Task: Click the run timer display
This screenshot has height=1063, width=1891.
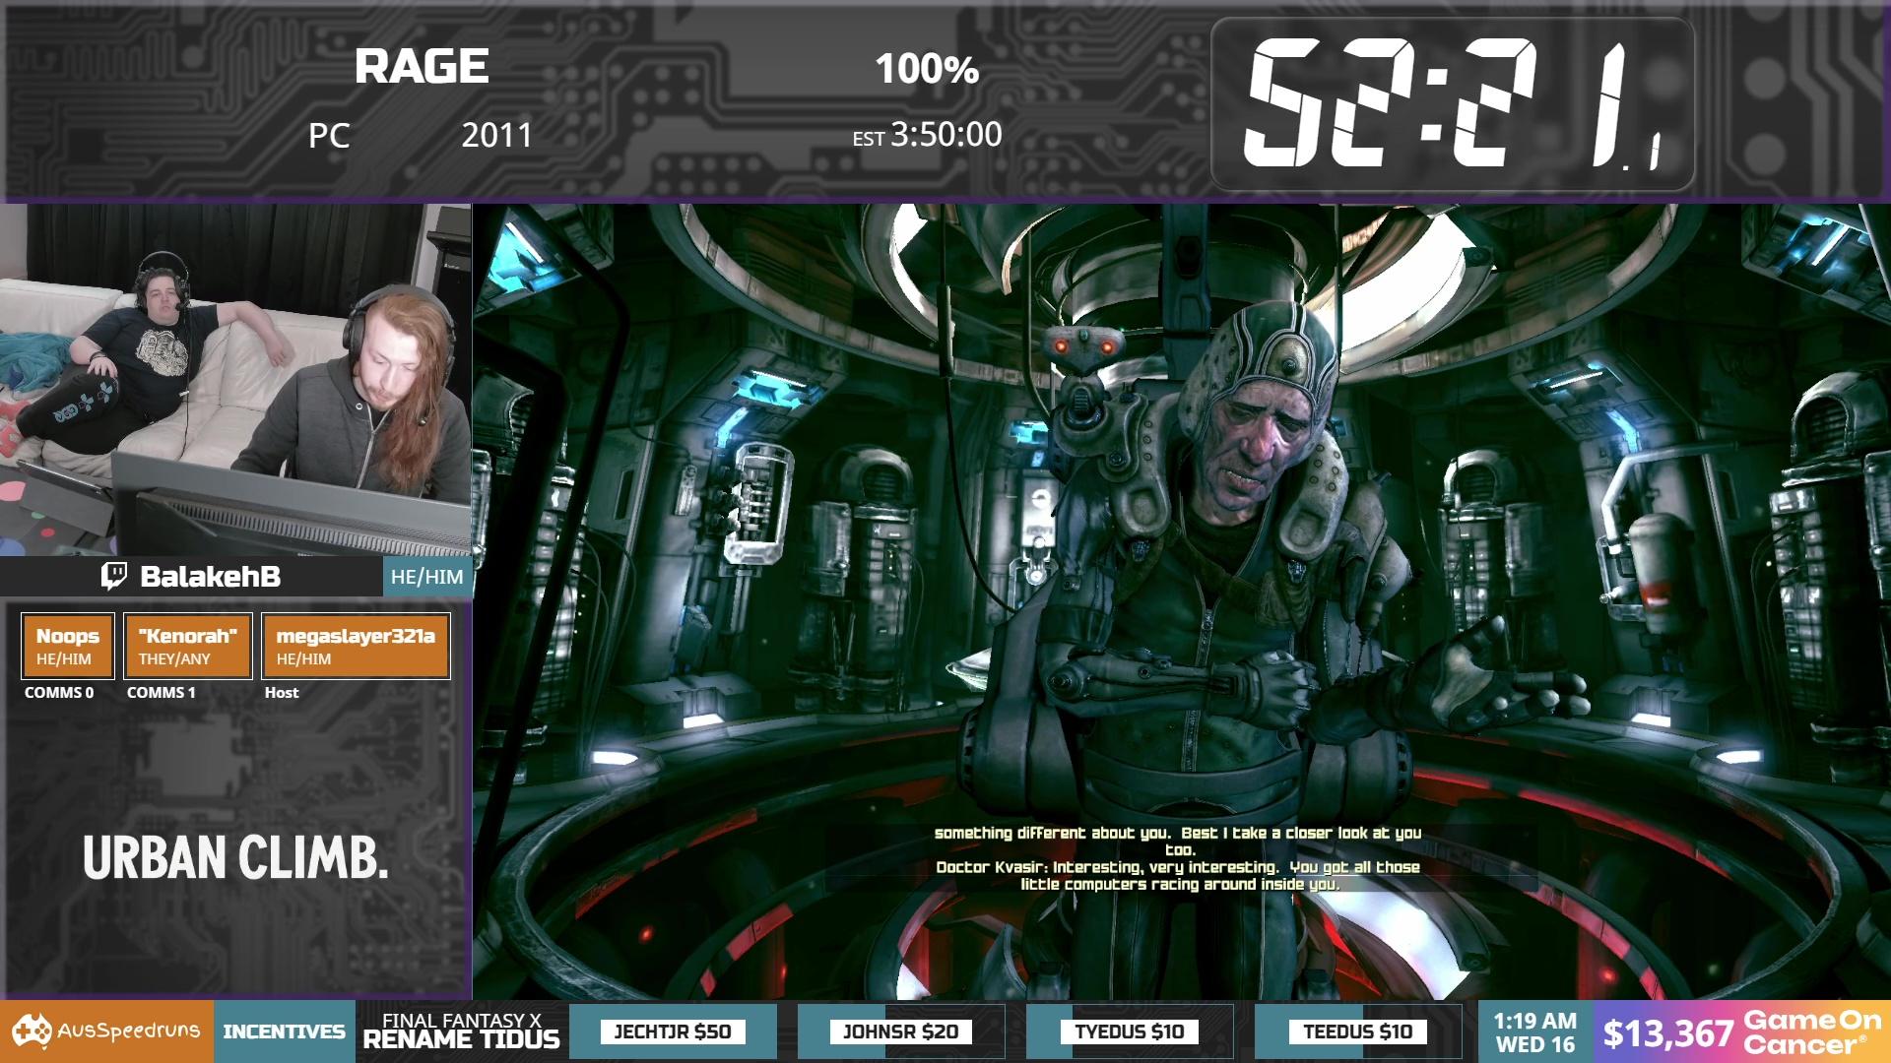Action: click(1453, 104)
